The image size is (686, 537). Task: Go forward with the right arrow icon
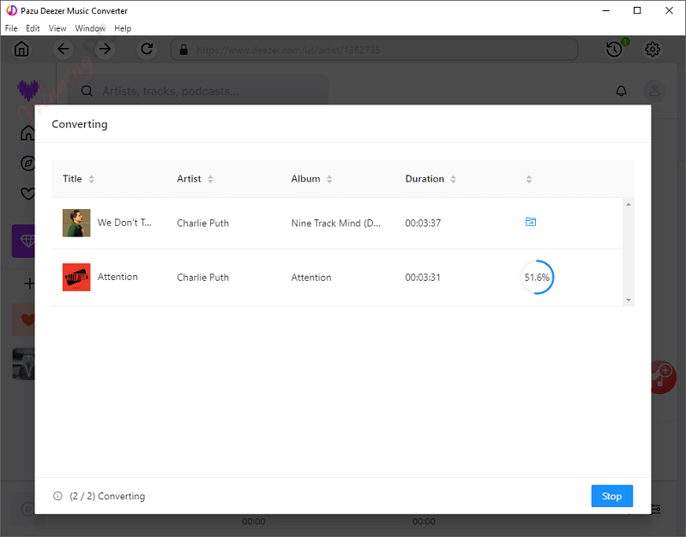[105, 49]
